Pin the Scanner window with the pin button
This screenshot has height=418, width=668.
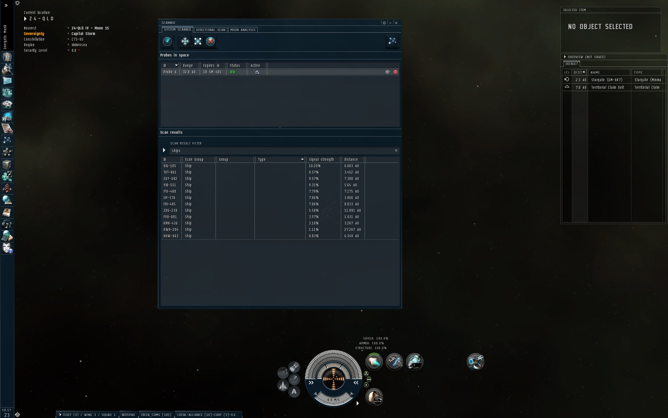coord(384,23)
